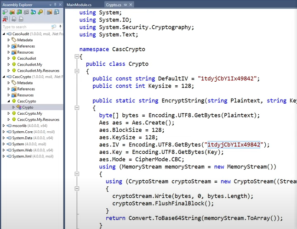Toggle the pin on the Crypto.cs tab

pyautogui.click(x=126, y=5)
